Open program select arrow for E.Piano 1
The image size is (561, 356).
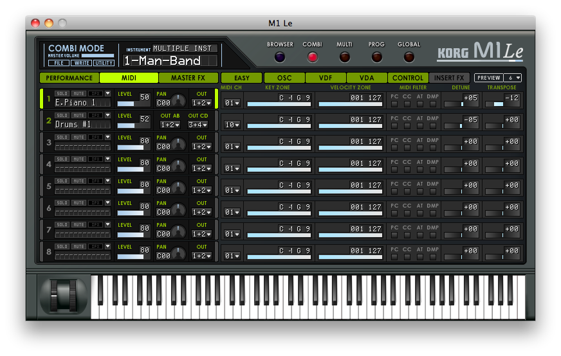tap(107, 94)
